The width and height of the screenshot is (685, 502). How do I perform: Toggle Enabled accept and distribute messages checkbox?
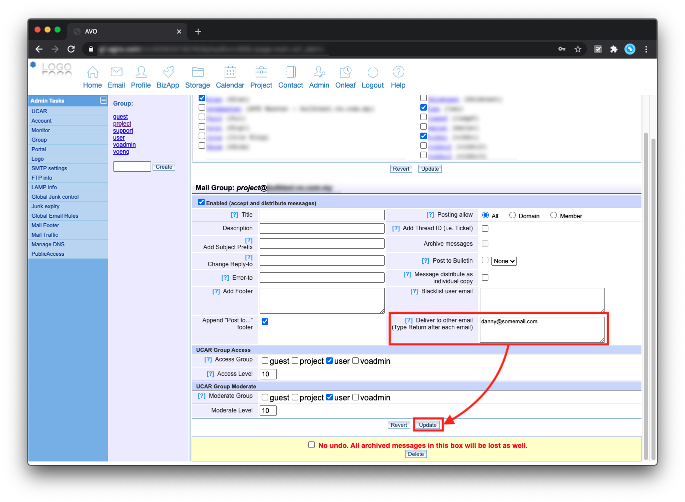coord(201,202)
